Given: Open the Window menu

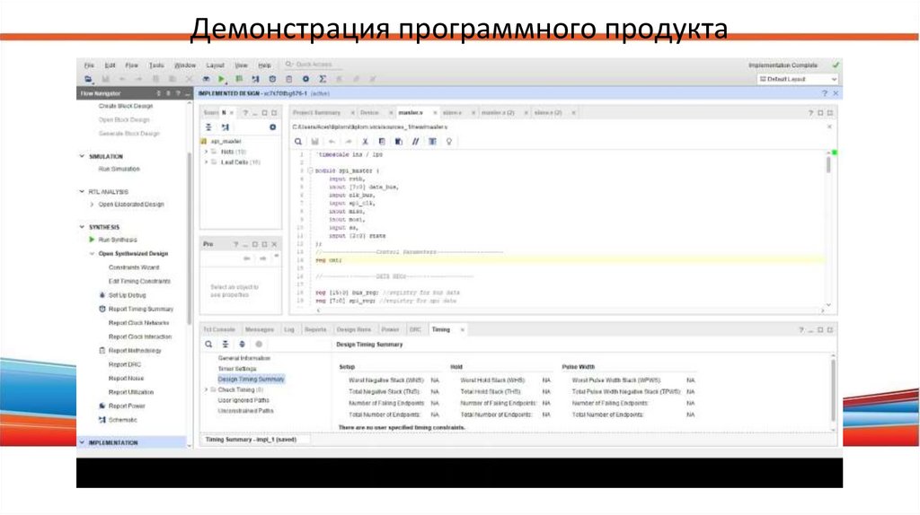Looking at the screenshot, I should [x=185, y=65].
